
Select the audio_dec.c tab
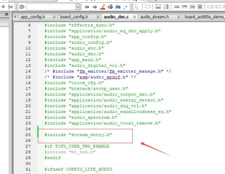coord(116,17)
